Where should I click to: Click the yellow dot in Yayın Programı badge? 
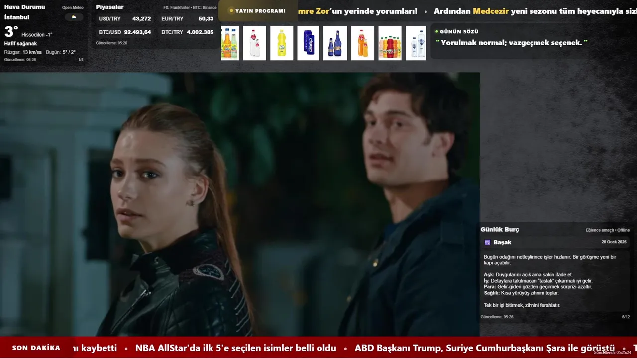(x=231, y=11)
